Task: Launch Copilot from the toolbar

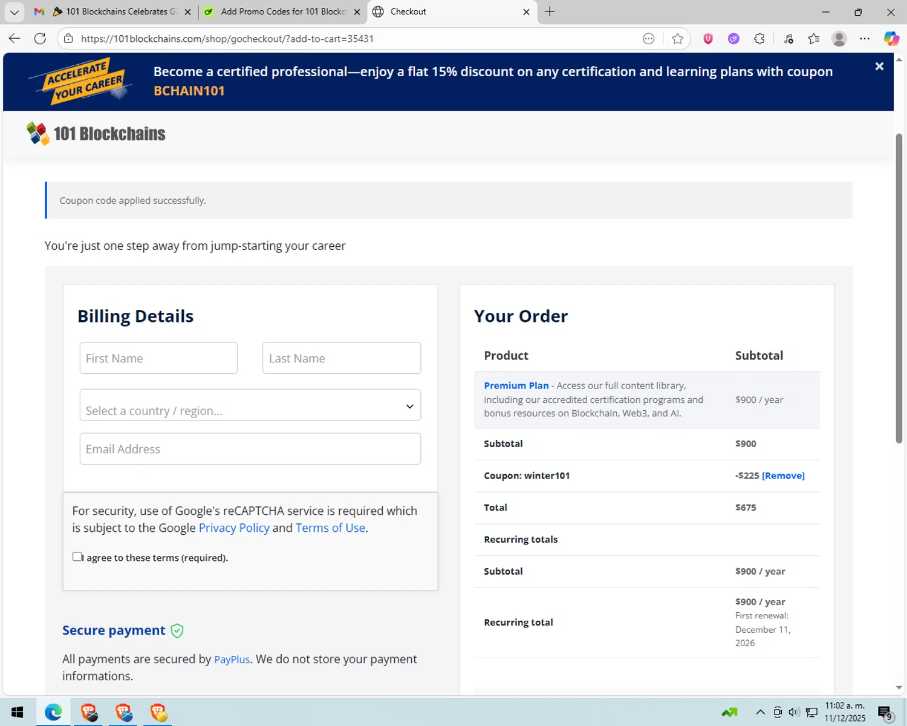Action: pyautogui.click(x=891, y=39)
